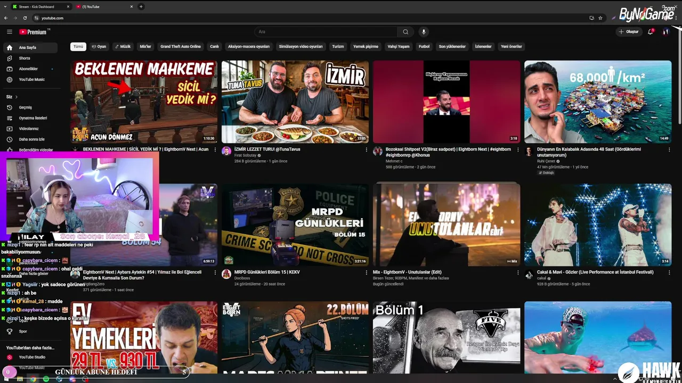
Task: Select the Mix'ler filter chip
Action: 145,46
